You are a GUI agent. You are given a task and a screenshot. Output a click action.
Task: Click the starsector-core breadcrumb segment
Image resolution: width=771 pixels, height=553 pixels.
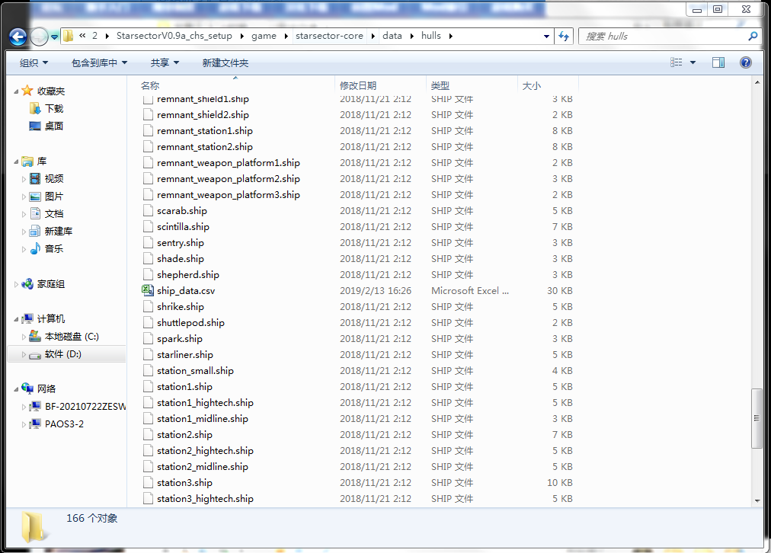pyautogui.click(x=329, y=36)
